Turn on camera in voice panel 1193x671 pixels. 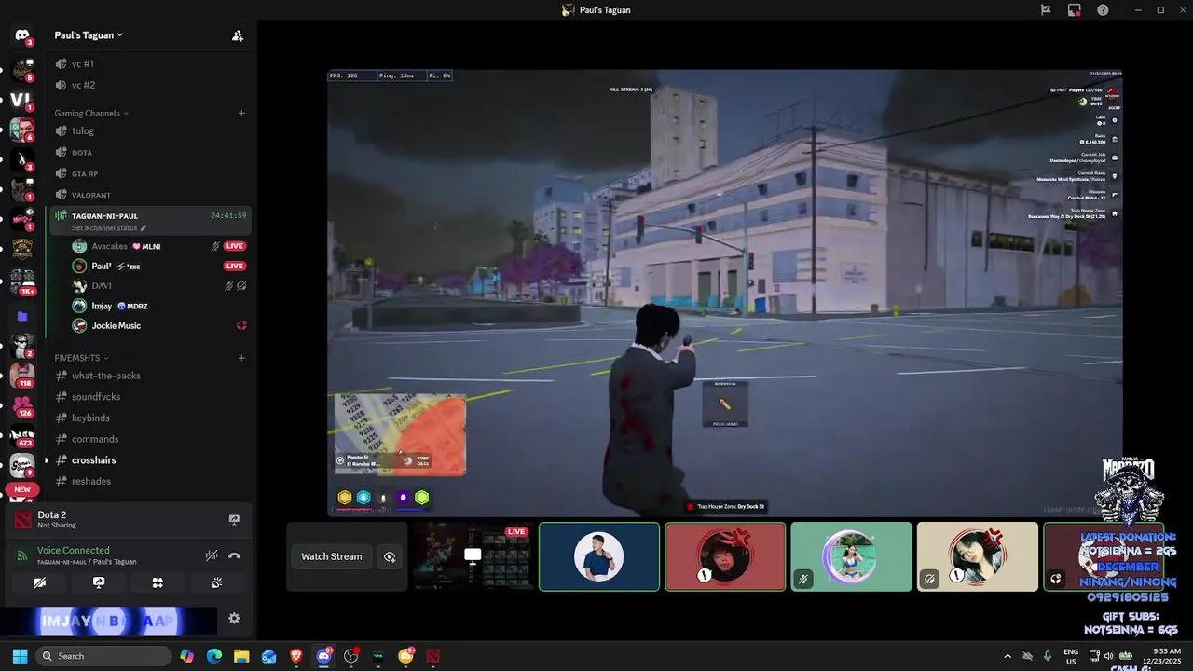coord(39,582)
